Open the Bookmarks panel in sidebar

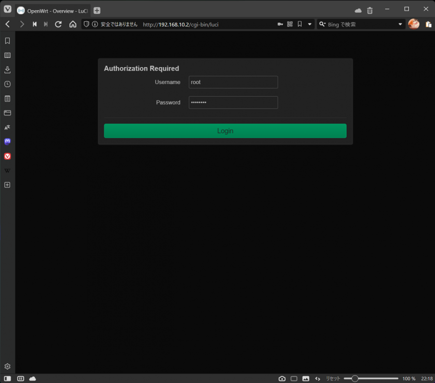[7, 41]
